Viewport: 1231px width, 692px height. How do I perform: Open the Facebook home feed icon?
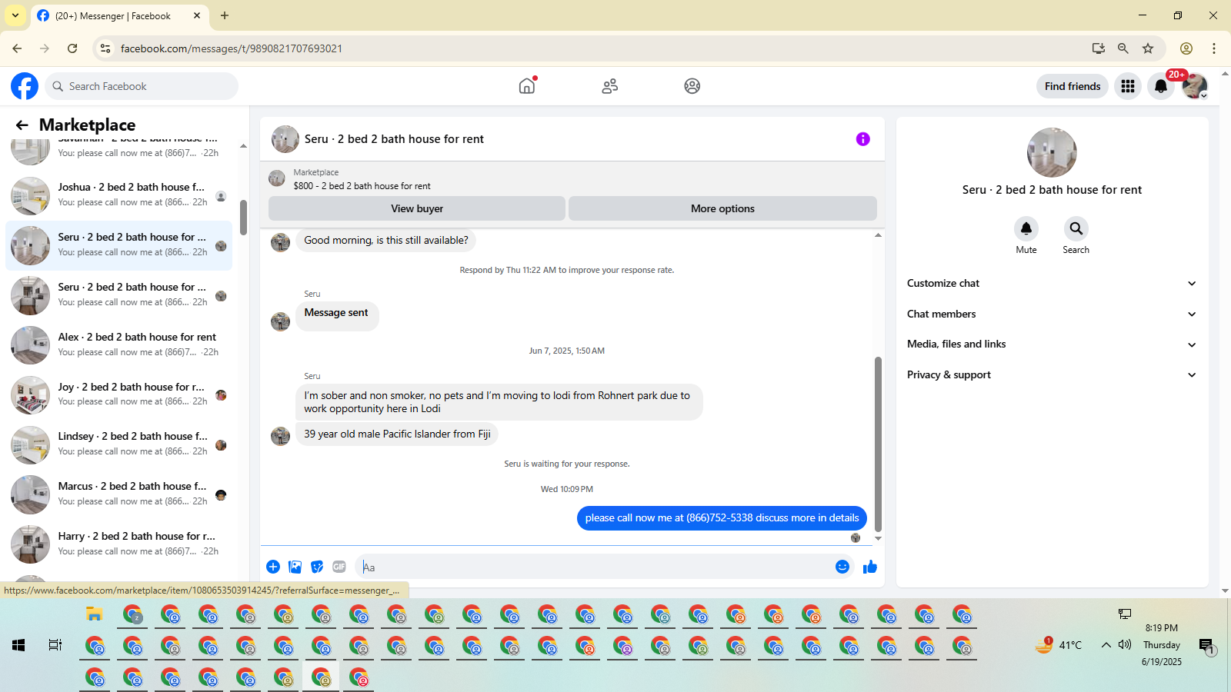527,86
